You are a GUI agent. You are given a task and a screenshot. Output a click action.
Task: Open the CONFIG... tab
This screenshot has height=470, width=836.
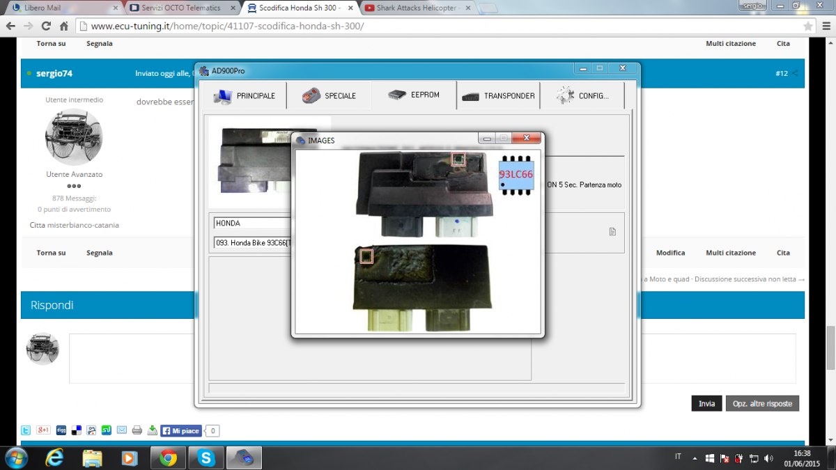click(582, 96)
